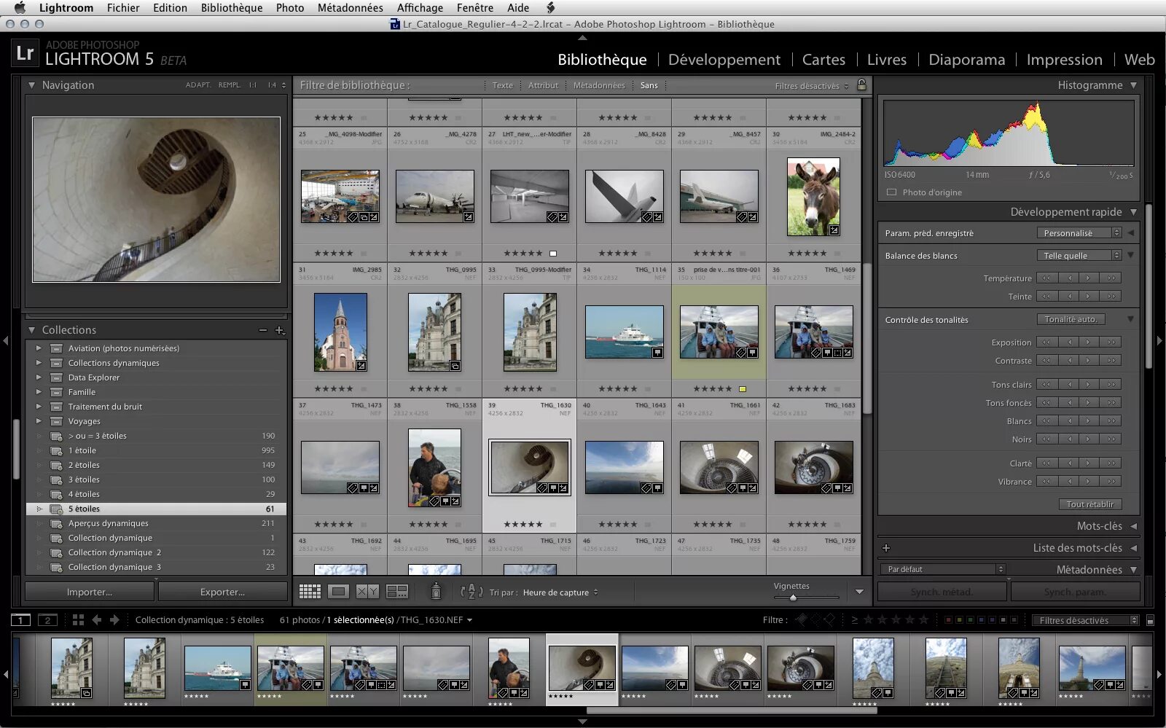Toggle the Photo d'origine checkbox
The image size is (1166, 728).
click(891, 192)
